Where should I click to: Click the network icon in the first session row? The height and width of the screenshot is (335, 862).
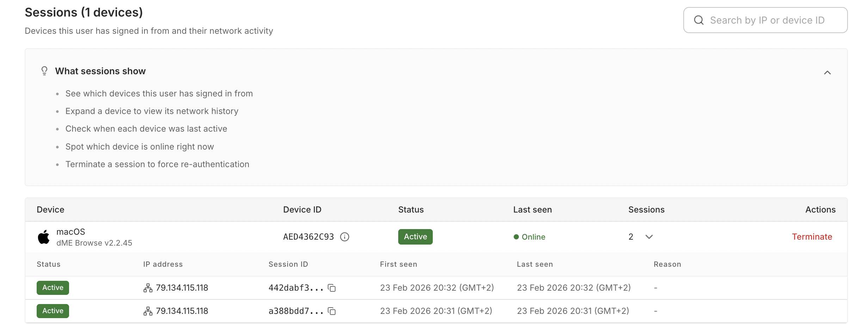148,288
